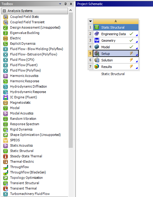Select the Solution cell text

(x=107, y=60)
